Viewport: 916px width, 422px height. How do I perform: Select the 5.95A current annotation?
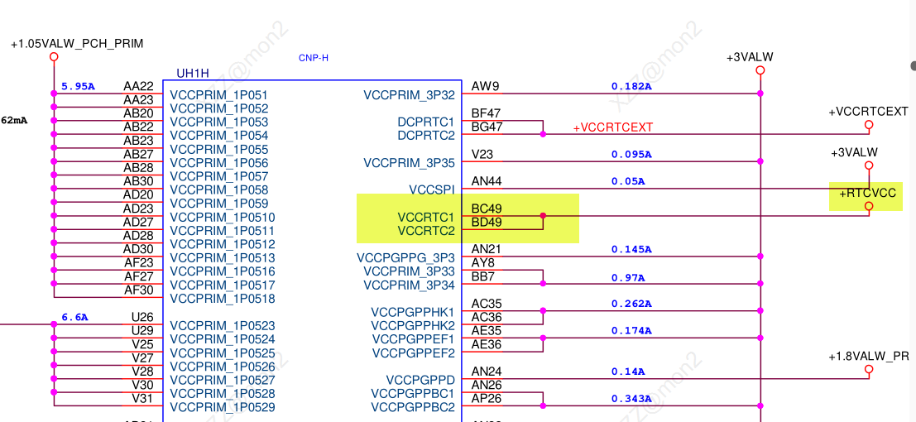coord(79,87)
